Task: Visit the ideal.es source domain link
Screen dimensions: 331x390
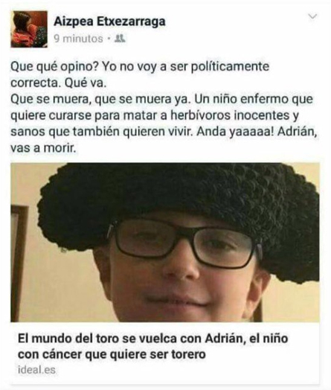Action: click(36, 369)
